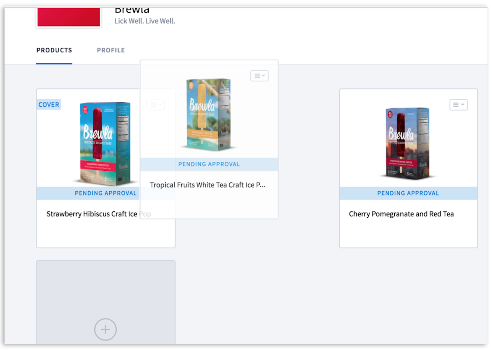Select the PRODUCTS tab

[54, 50]
